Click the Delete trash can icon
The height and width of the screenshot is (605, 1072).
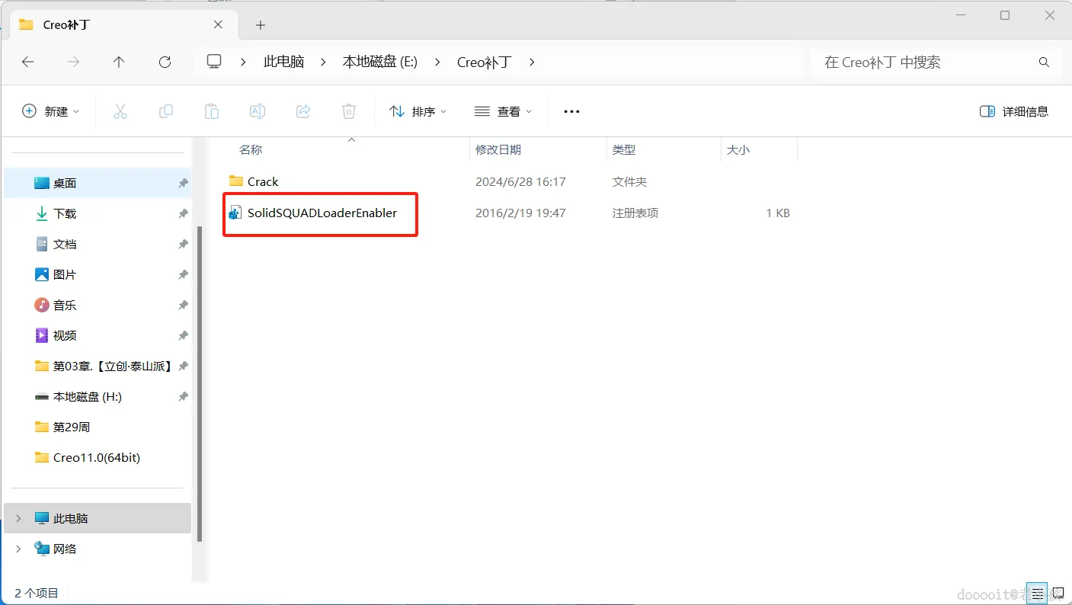pyautogui.click(x=349, y=111)
